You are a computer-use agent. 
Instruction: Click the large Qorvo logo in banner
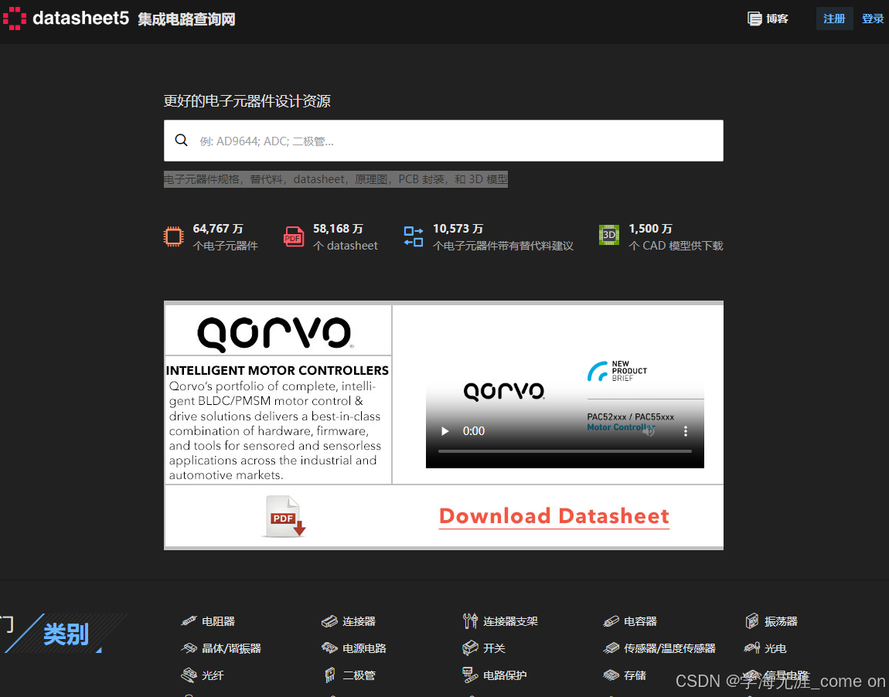275,334
